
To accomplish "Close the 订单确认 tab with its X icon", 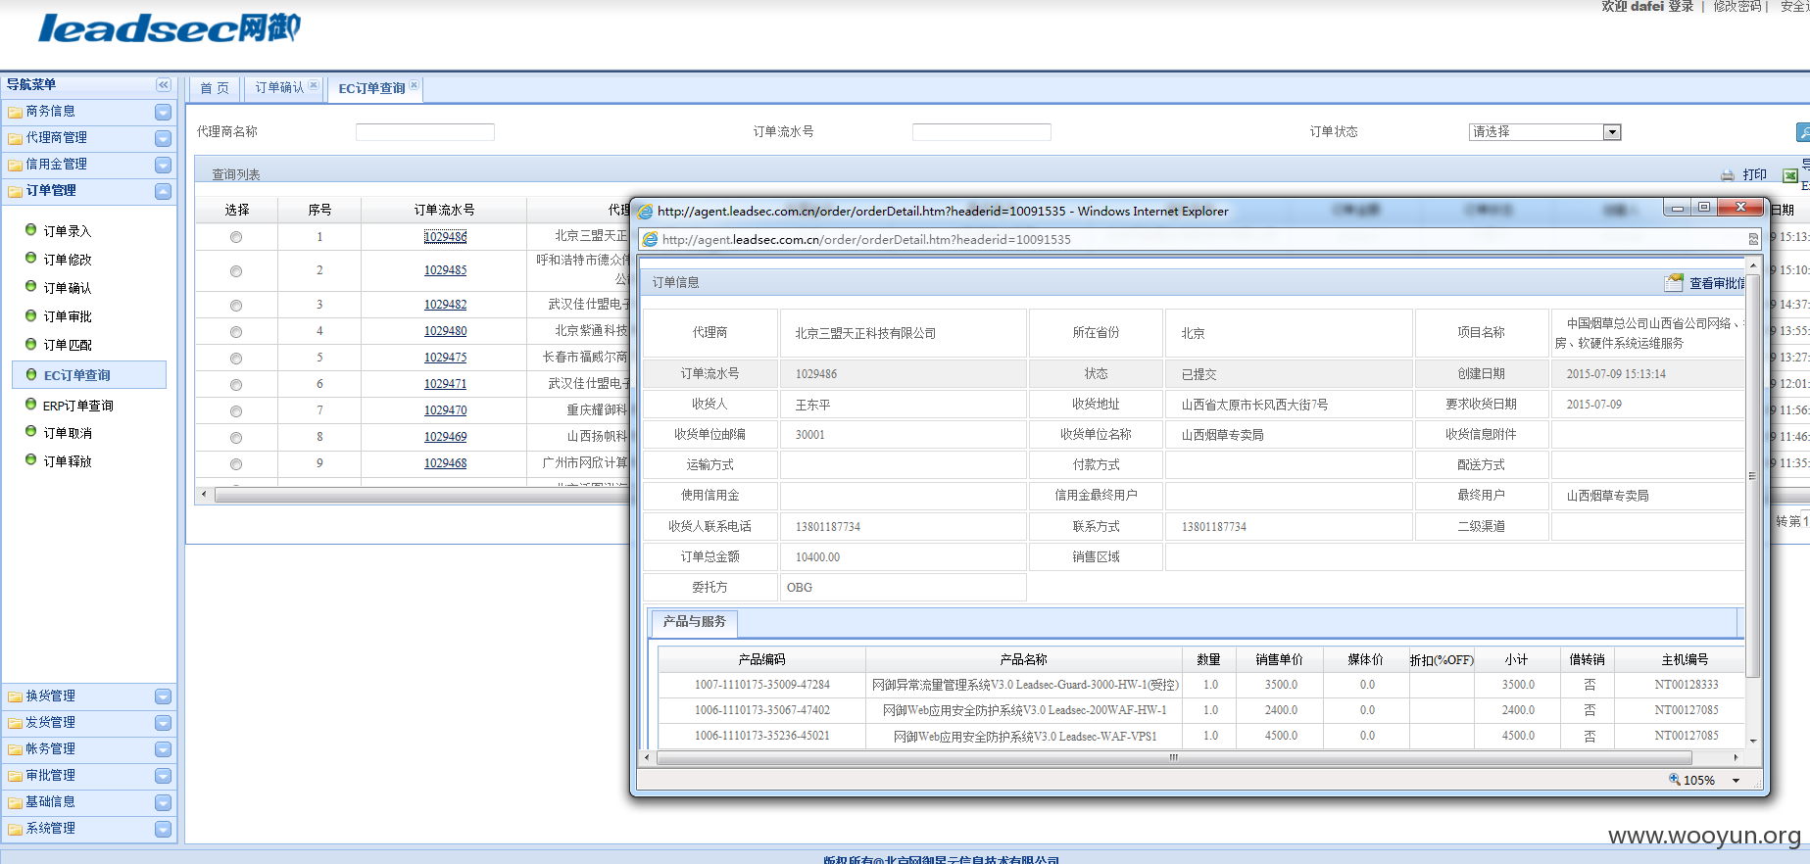I will (314, 85).
